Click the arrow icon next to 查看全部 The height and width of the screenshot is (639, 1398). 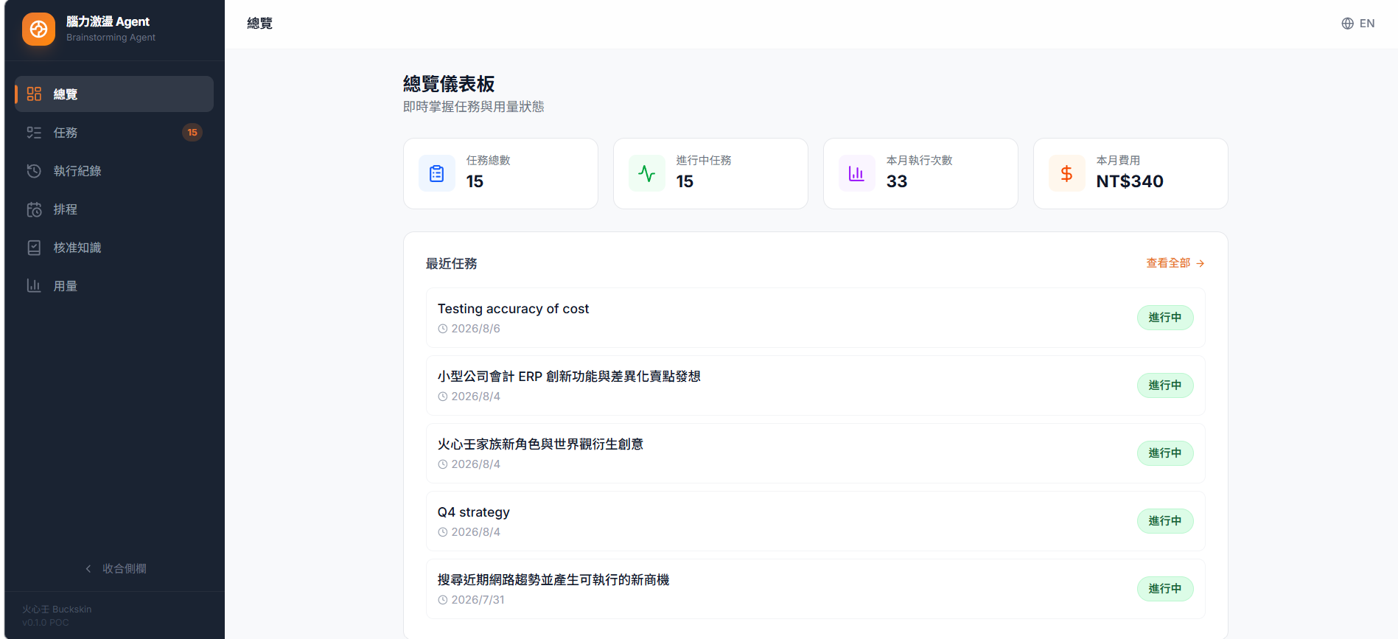click(1200, 263)
